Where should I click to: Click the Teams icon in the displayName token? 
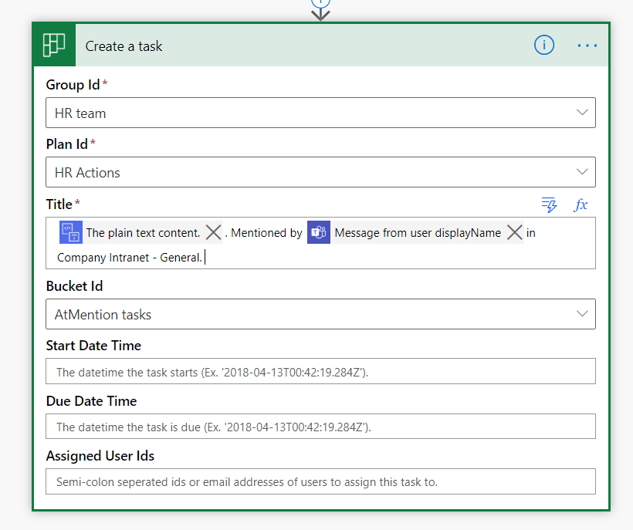(318, 232)
